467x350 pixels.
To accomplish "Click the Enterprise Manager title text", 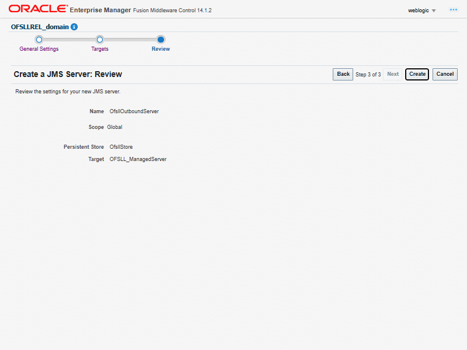I will 100,10.
